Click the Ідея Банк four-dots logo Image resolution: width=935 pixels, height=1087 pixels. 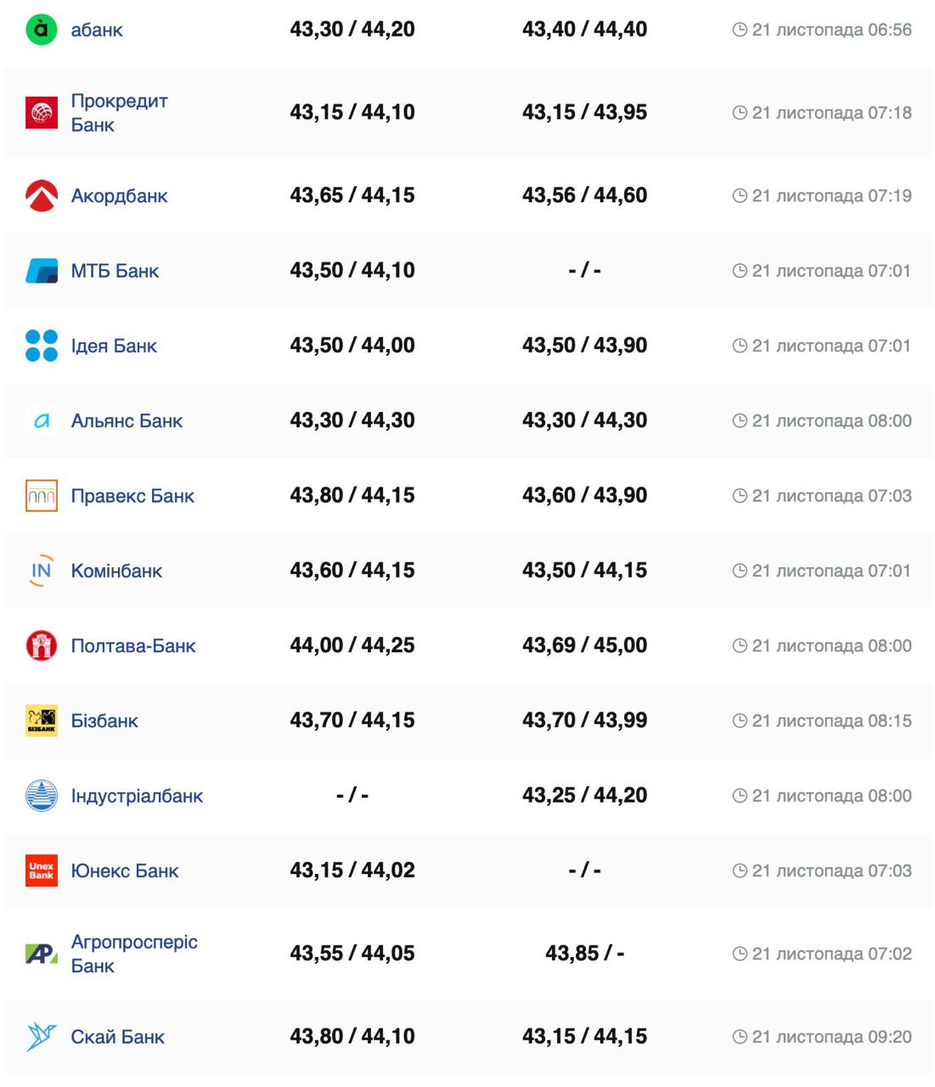(41, 346)
